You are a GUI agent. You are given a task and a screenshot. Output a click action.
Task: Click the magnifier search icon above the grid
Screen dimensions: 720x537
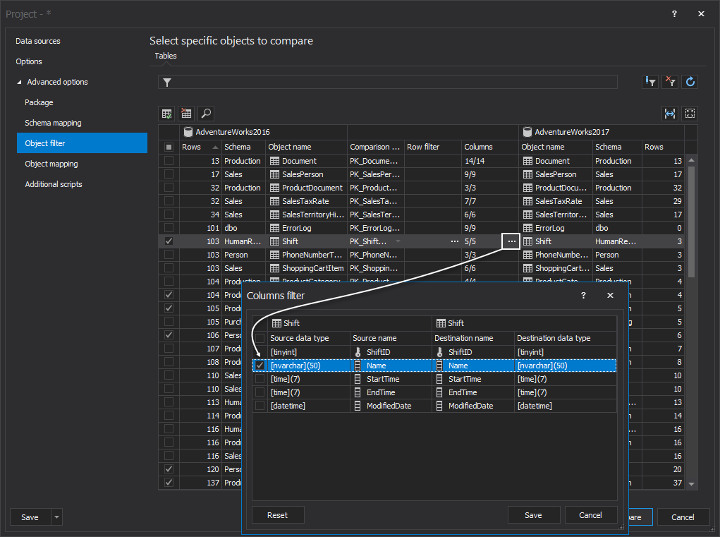click(205, 113)
